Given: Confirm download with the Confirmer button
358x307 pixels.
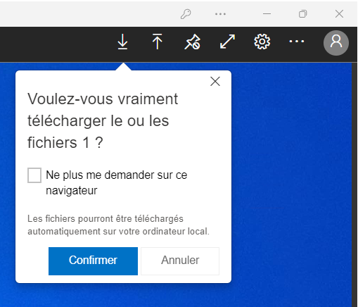Looking at the screenshot, I should click(93, 261).
